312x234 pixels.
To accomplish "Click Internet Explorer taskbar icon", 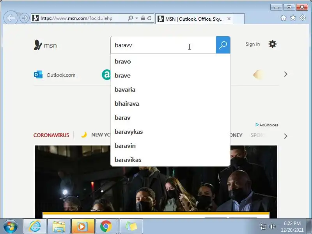I will (35, 226).
